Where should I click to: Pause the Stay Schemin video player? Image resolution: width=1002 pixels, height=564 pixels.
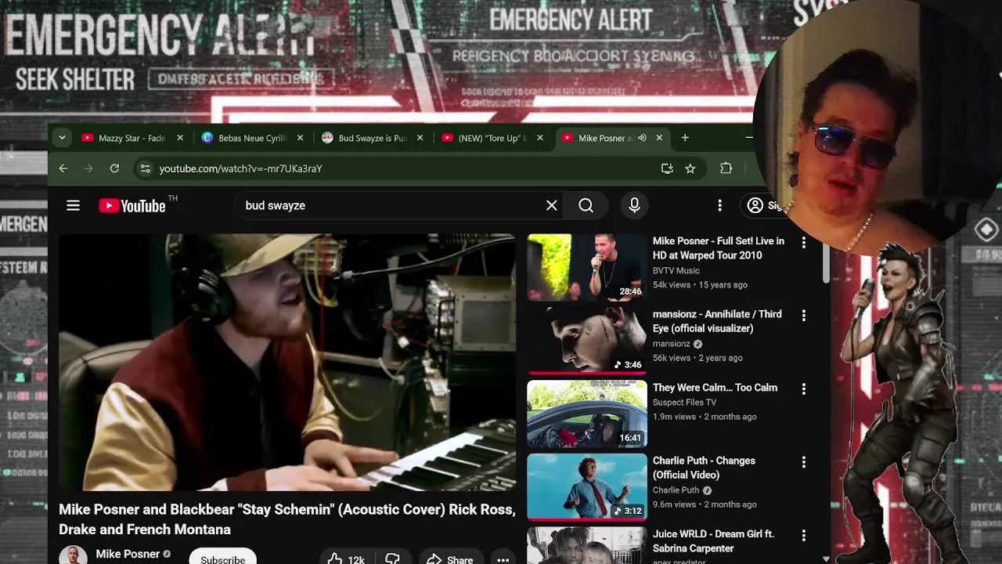click(x=287, y=362)
